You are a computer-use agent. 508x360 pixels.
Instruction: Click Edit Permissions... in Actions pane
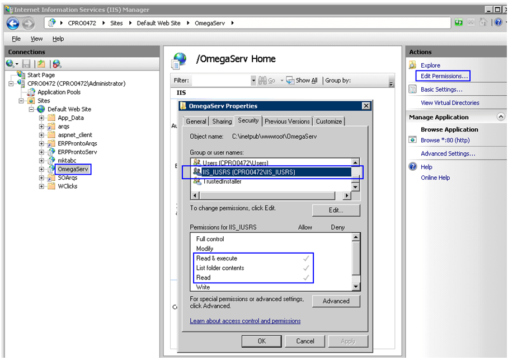[x=444, y=76]
